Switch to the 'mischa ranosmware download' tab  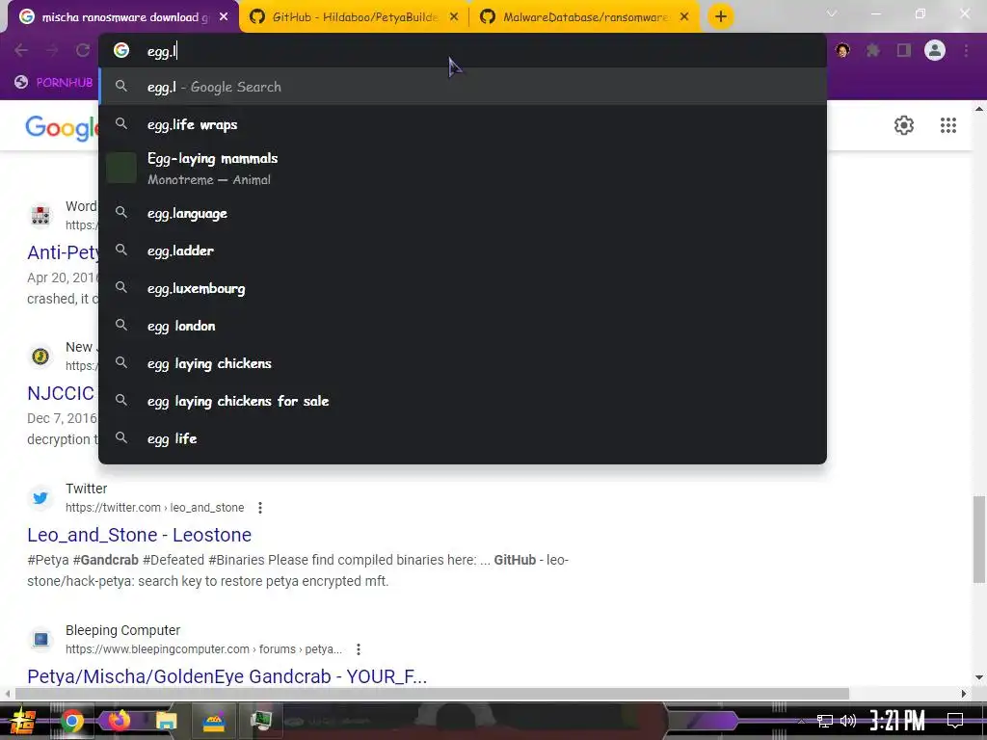(122, 17)
